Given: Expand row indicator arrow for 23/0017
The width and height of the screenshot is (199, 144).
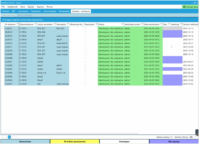Looking at the screenshot, I should (x=2, y=29).
